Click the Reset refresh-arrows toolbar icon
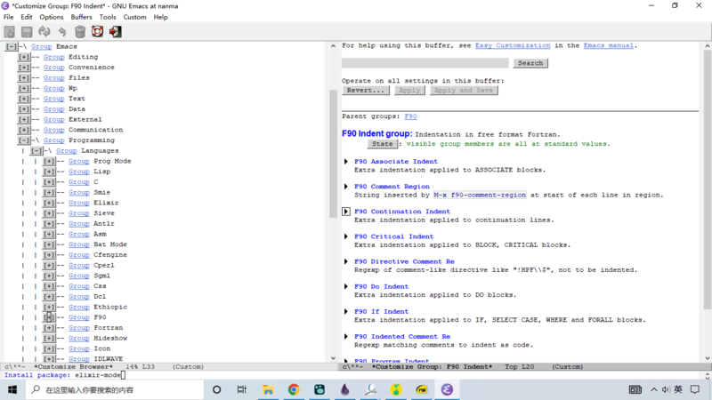The width and height of the screenshot is (712, 400). coord(44,32)
